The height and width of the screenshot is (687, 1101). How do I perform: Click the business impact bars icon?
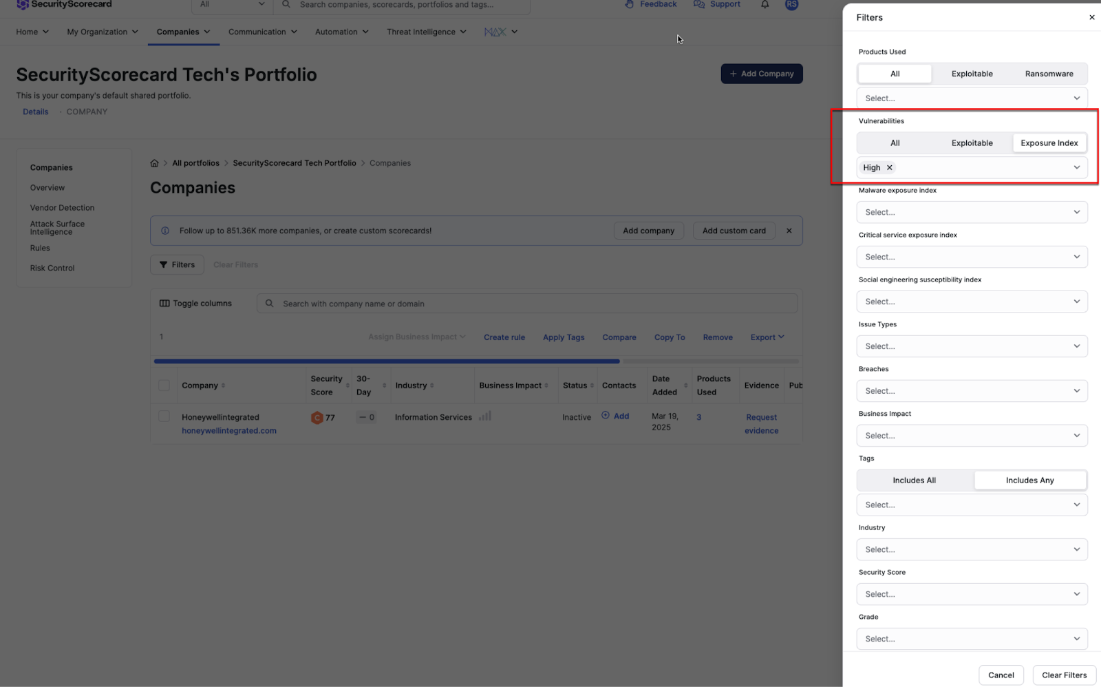click(485, 416)
